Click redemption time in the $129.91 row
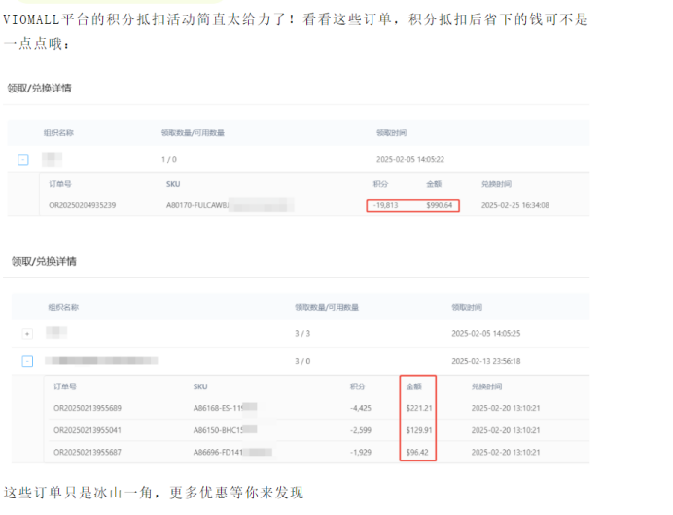The width and height of the screenshot is (673, 515). [x=506, y=430]
